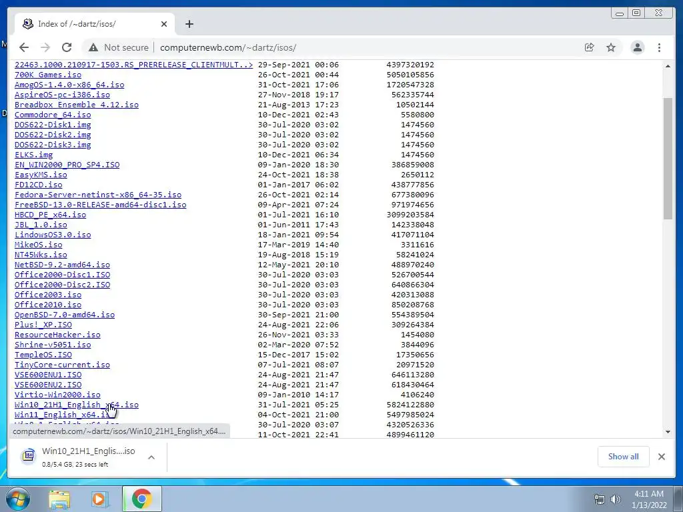
Task: Open the network tray icon
Action: tap(600, 499)
